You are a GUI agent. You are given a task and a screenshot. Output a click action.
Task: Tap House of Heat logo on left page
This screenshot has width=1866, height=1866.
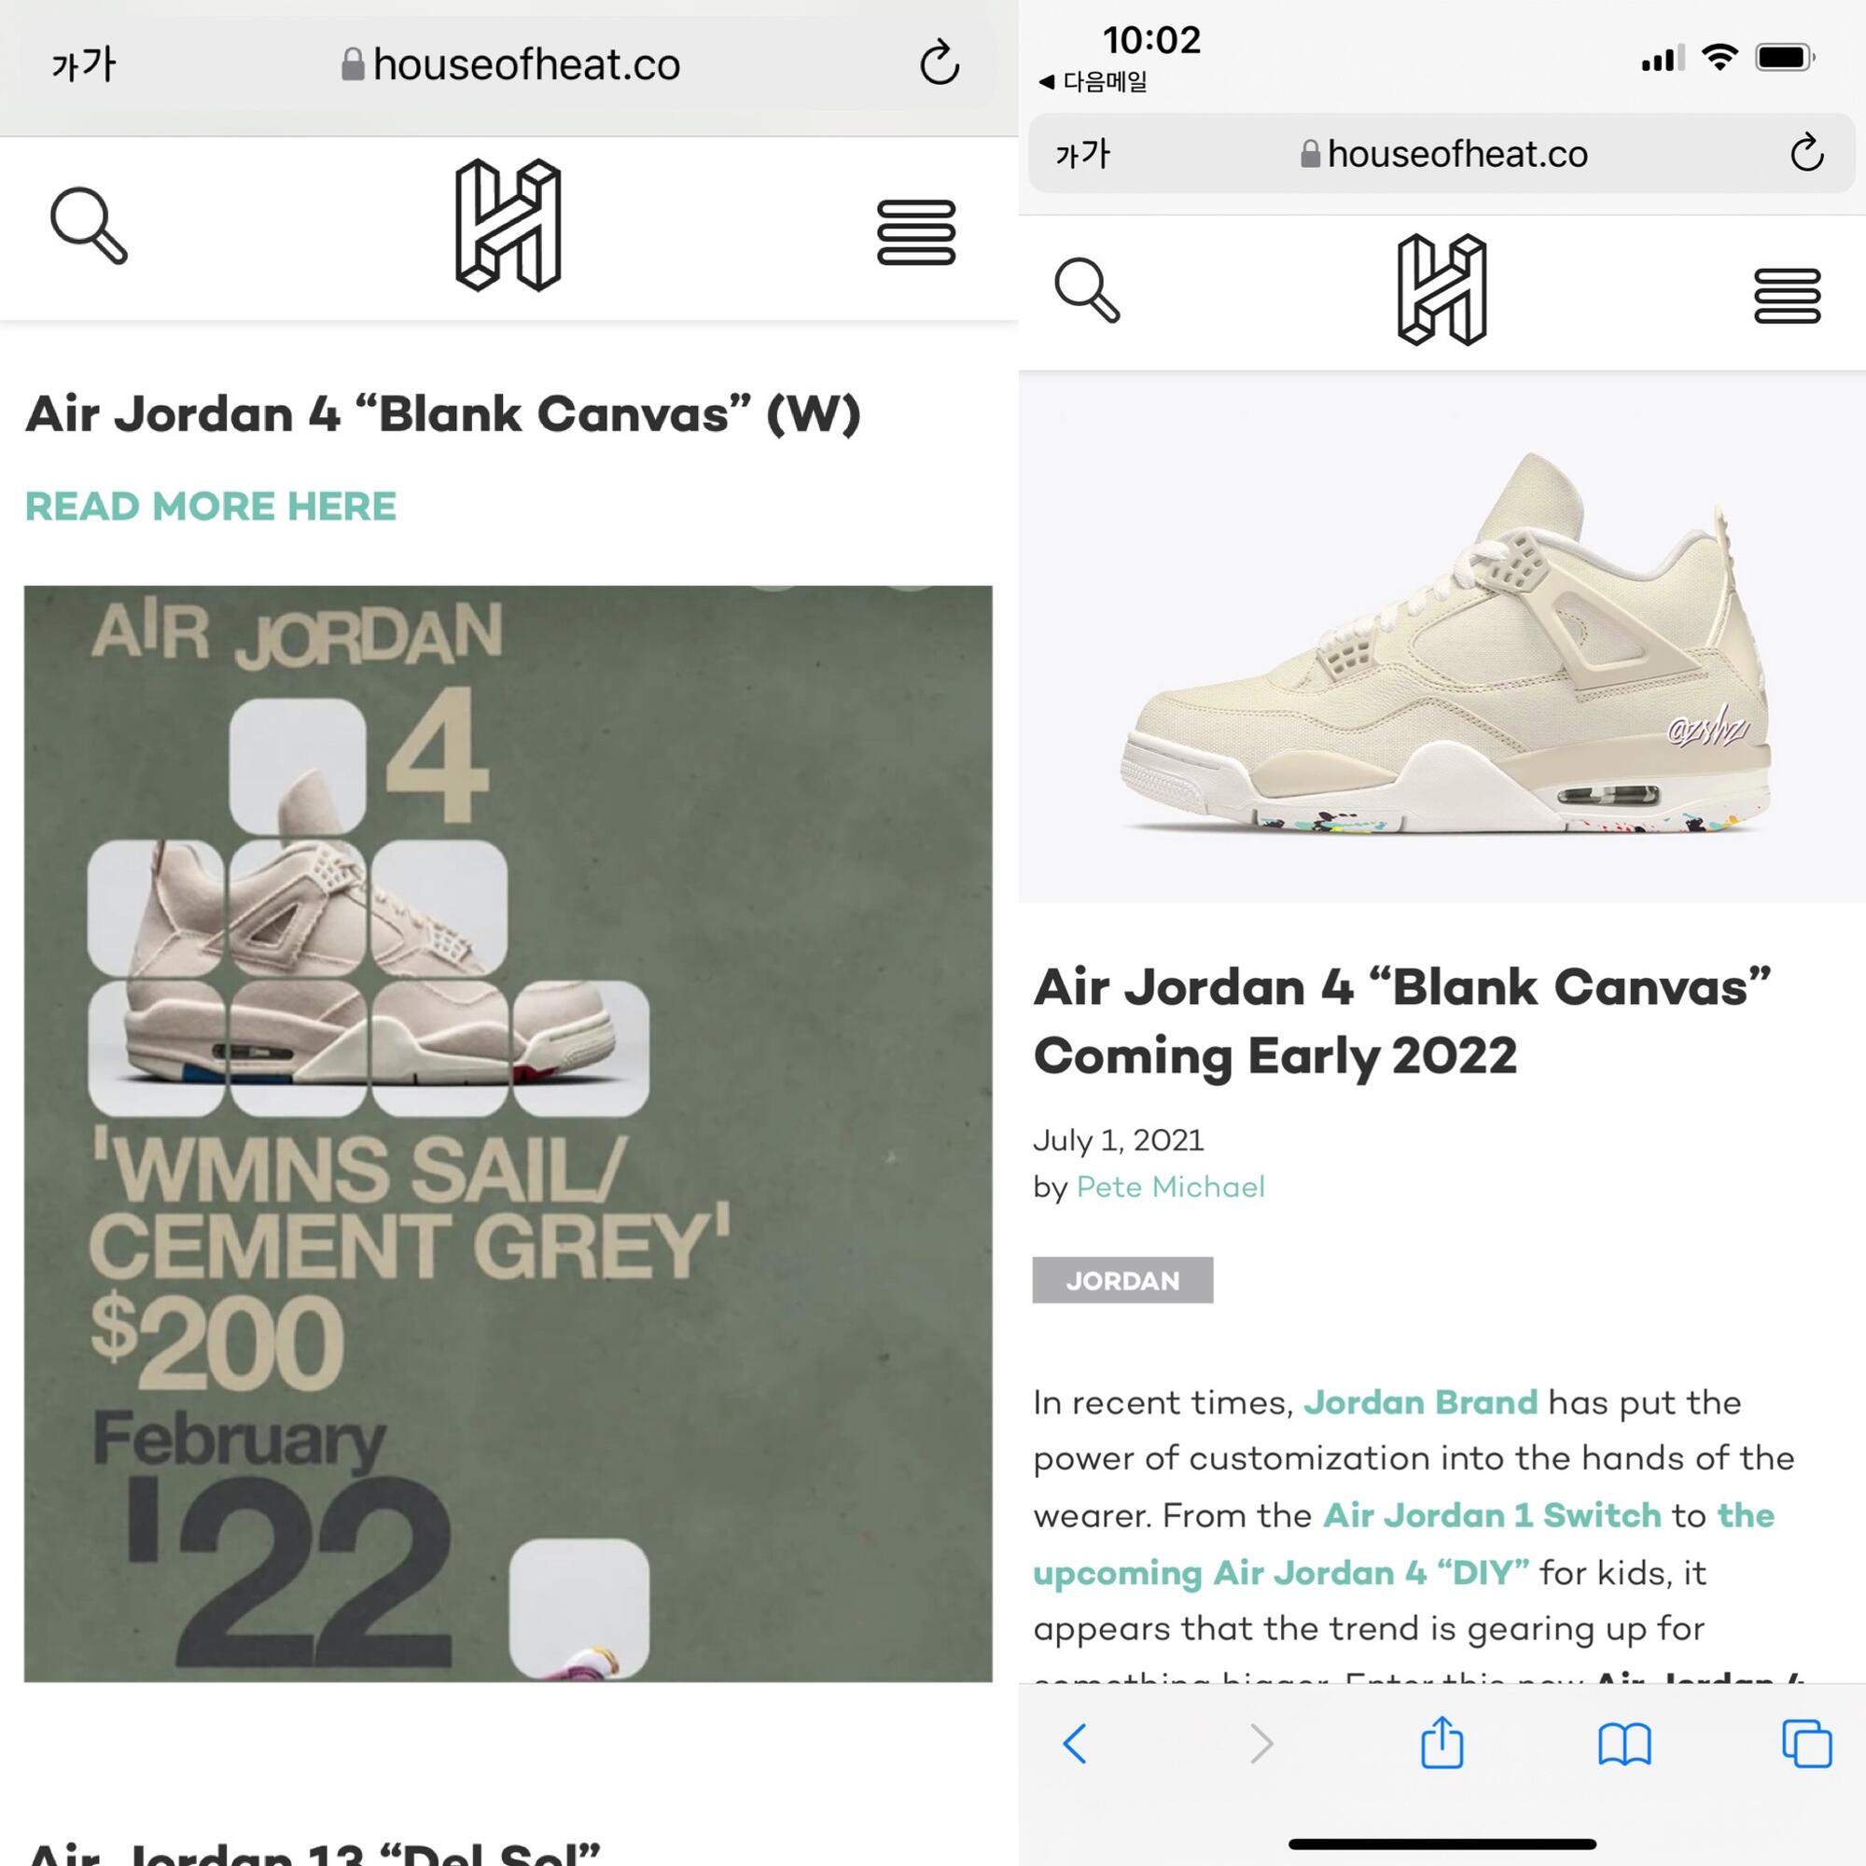click(508, 225)
